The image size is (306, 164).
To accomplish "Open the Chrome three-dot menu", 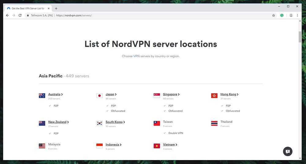I will point(297,15).
